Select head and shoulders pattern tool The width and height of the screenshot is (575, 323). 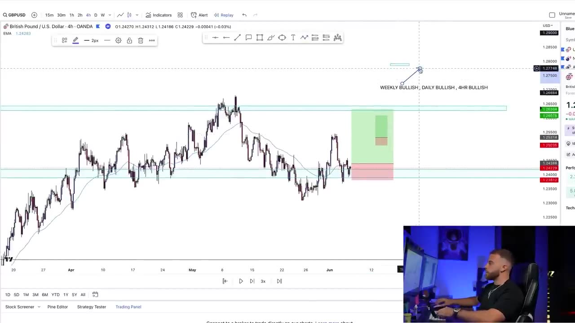pyautogui.click(x=337, y=38)
